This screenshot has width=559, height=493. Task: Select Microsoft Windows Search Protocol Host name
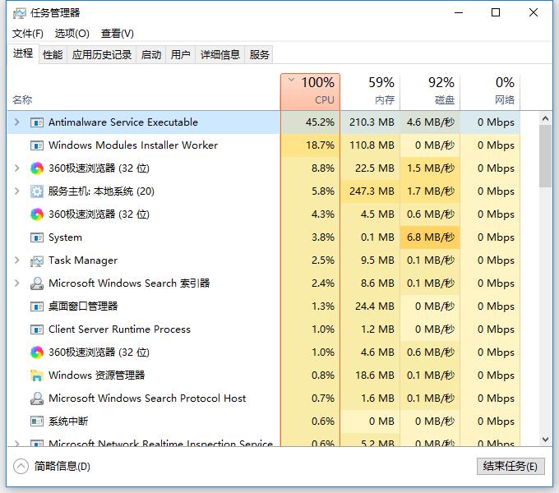[x=147, y=399]
